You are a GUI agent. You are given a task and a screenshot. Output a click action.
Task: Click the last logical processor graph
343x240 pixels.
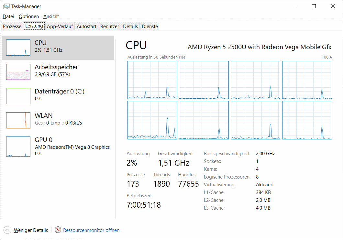(x=307, y=120)
